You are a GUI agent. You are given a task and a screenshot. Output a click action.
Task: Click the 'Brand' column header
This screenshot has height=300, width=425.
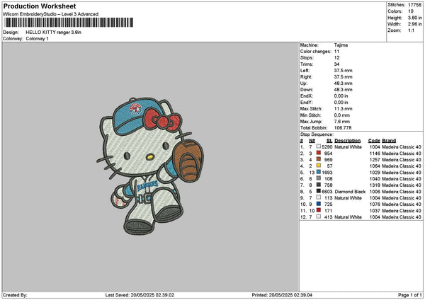pos(389,141)
